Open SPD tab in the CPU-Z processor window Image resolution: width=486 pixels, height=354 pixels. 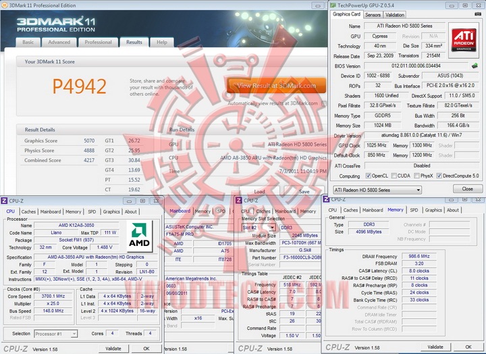pos(92,211)
